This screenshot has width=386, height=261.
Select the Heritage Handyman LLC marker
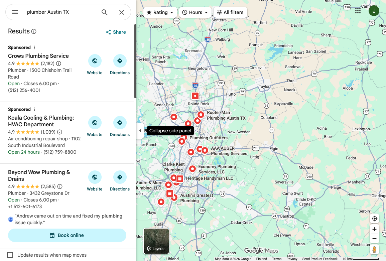coord(180,179)
